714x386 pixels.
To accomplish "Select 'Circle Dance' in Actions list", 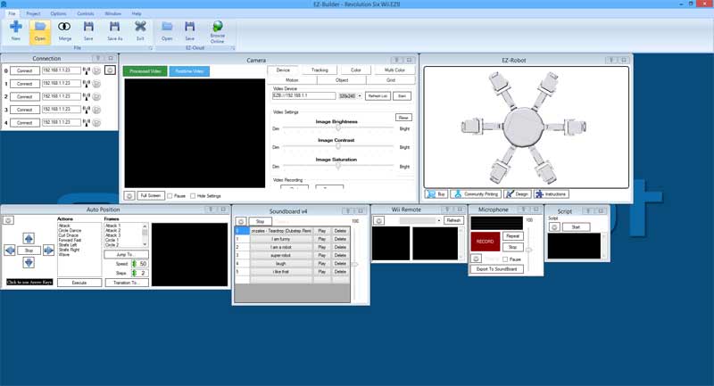I will click(70, 231).
